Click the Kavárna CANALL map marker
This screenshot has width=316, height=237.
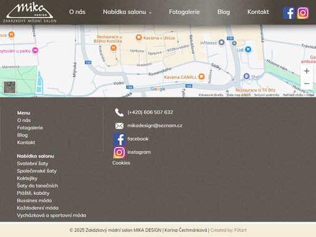click(201, 77)
